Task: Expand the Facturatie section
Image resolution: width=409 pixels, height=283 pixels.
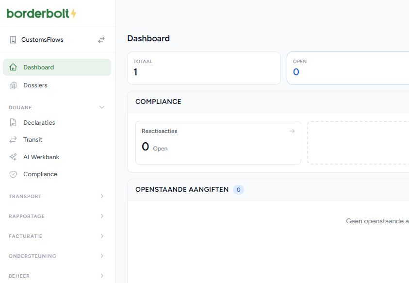Action: 102,236
